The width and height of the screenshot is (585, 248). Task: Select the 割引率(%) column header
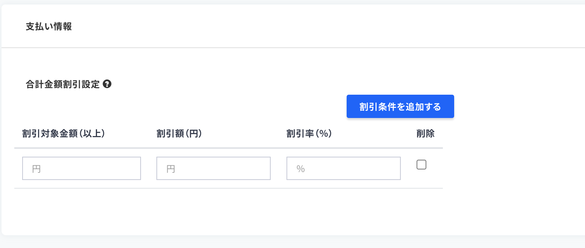pos(309,134)
